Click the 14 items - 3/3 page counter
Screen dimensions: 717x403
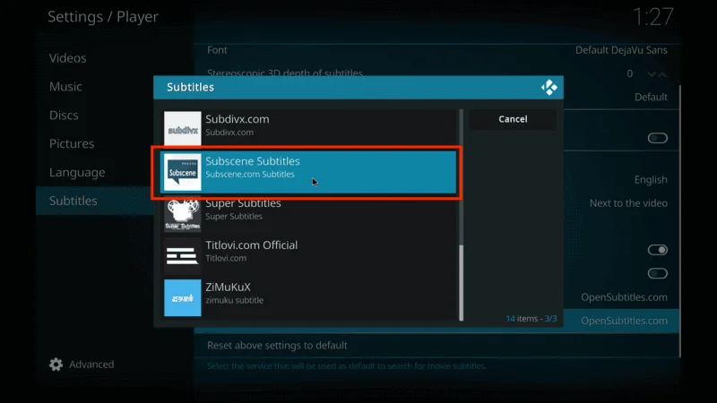[x=531, y=319]
